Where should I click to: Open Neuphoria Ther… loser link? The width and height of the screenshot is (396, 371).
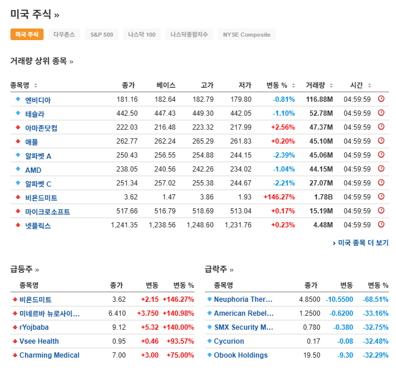tap(243, 299)
